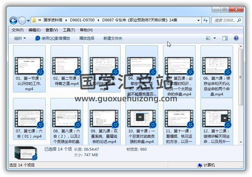Minimize the explorer window
The image size is (252, 177).
click(216, 10)
